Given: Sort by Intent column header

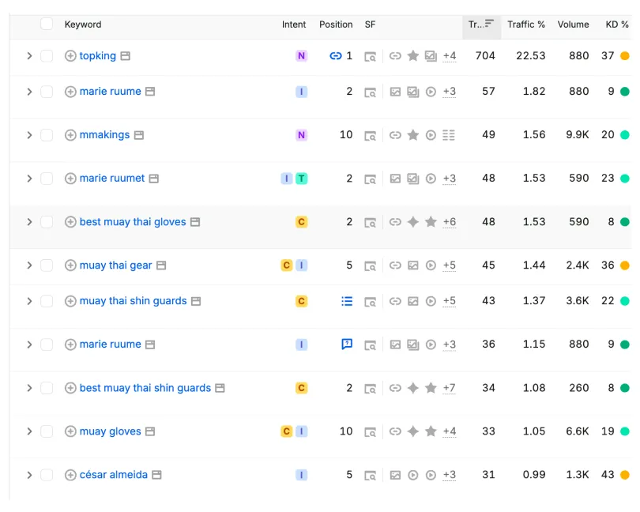Looking at the screenshot, I should (x=294, y=24).
